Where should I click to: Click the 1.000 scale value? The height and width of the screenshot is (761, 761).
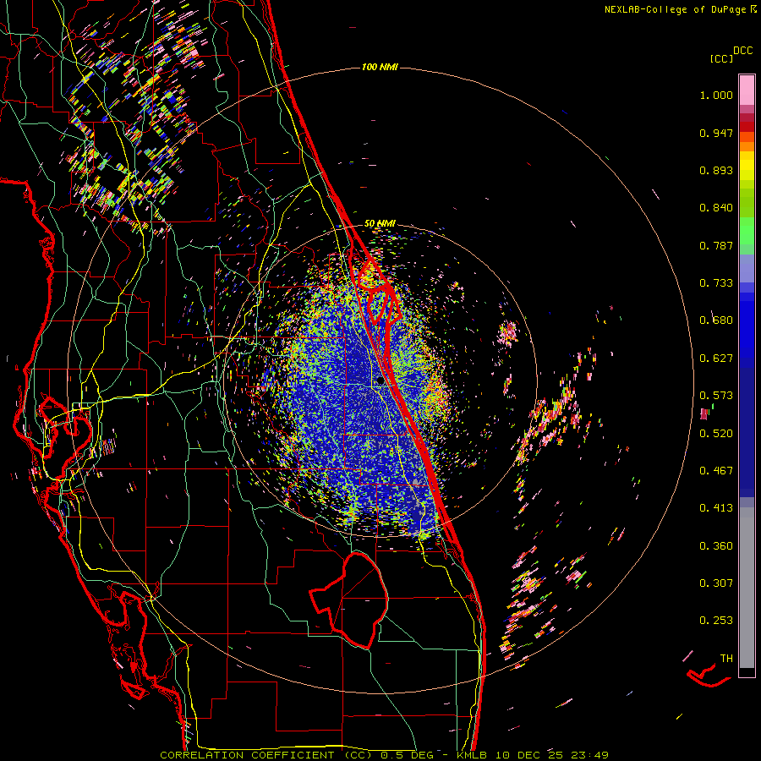pyautogui.click(x=716, y=95)
